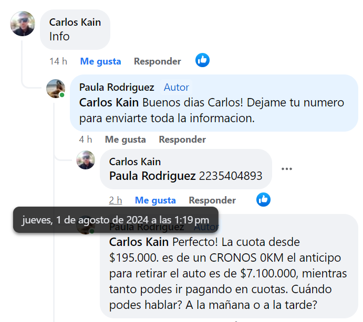Click the Paula Rodriguez mention before the phone number
The height and width of the screenshot is (322, 363).
pyautogui.click(x=152, y=176)
